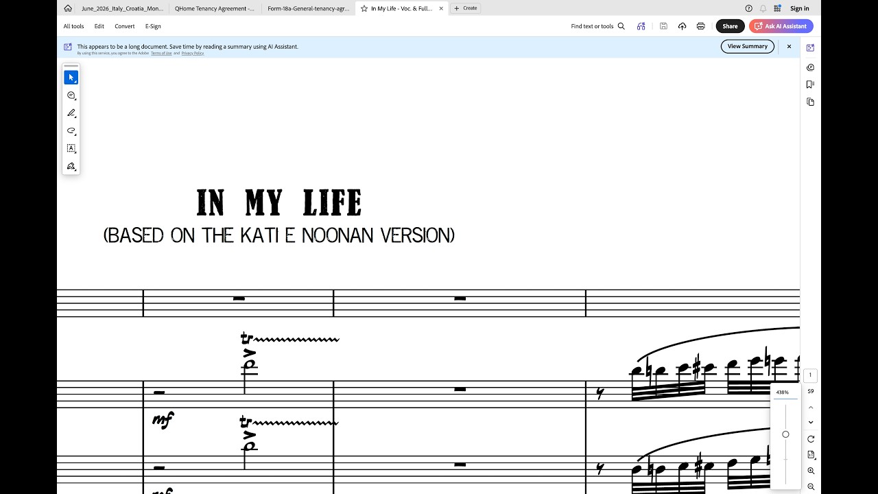The width and height of the screenshot is (878, 494).
Task: Open the AI Assistant side panel icon
Action: [x=810, y=48]
